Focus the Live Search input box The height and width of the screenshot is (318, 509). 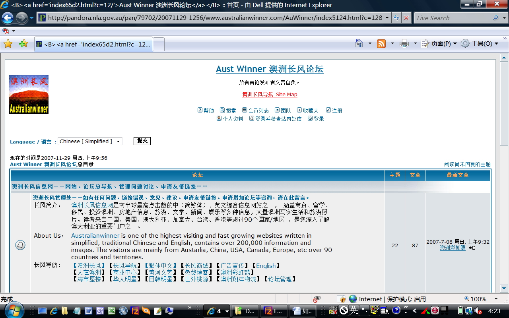pyautogui.click(x=453, y=18)
